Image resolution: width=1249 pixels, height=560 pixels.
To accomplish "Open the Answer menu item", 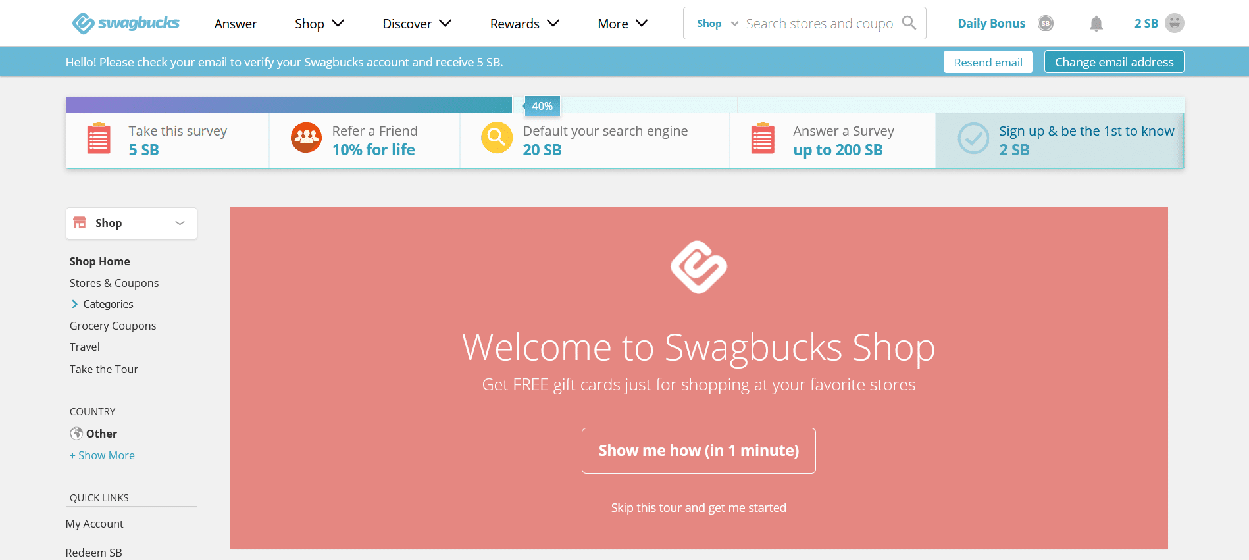I will point(236,24).
